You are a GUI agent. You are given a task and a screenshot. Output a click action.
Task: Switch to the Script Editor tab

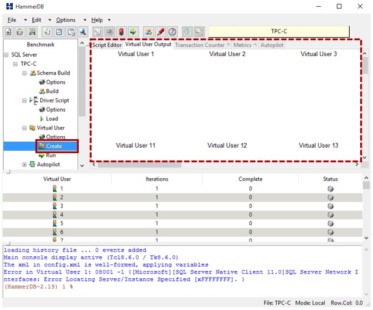click(x=107, y=45)
